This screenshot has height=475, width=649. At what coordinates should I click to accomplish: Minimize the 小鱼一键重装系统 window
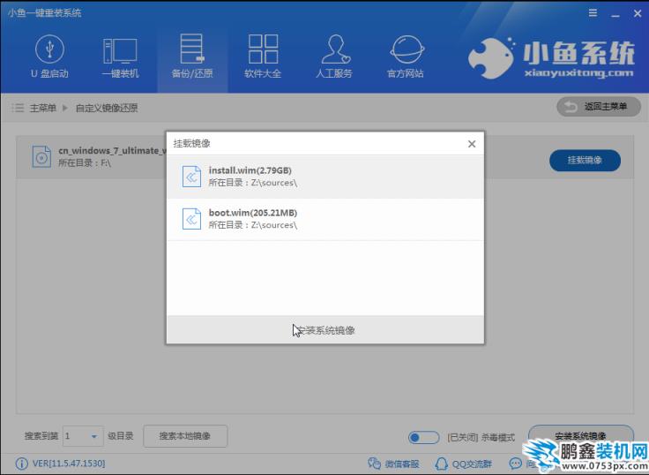(x=615, y=13)
